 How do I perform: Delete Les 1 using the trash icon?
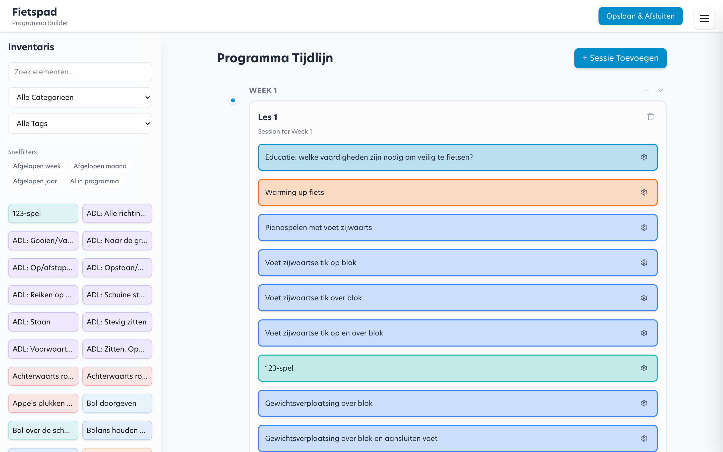click(651, 117)
